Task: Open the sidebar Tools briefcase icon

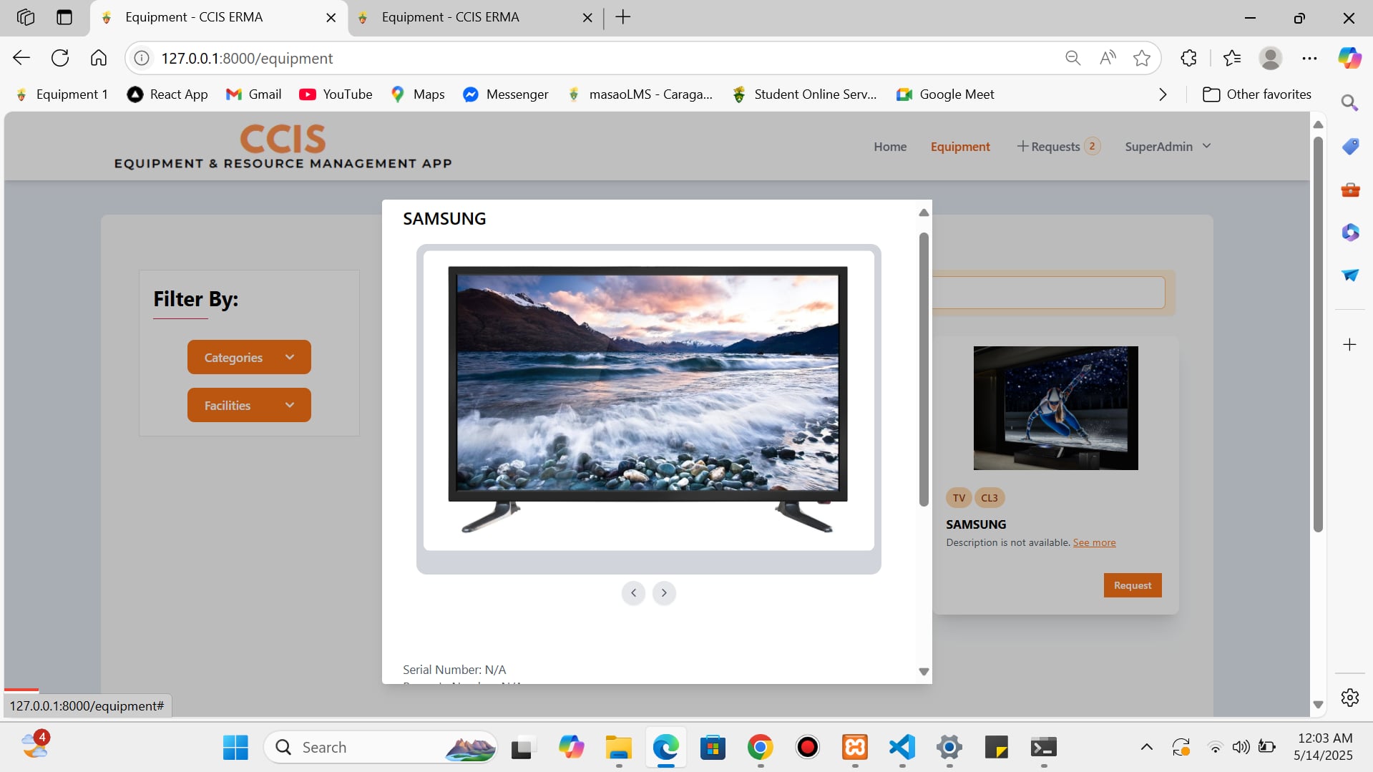Action: click(1350, 190)
